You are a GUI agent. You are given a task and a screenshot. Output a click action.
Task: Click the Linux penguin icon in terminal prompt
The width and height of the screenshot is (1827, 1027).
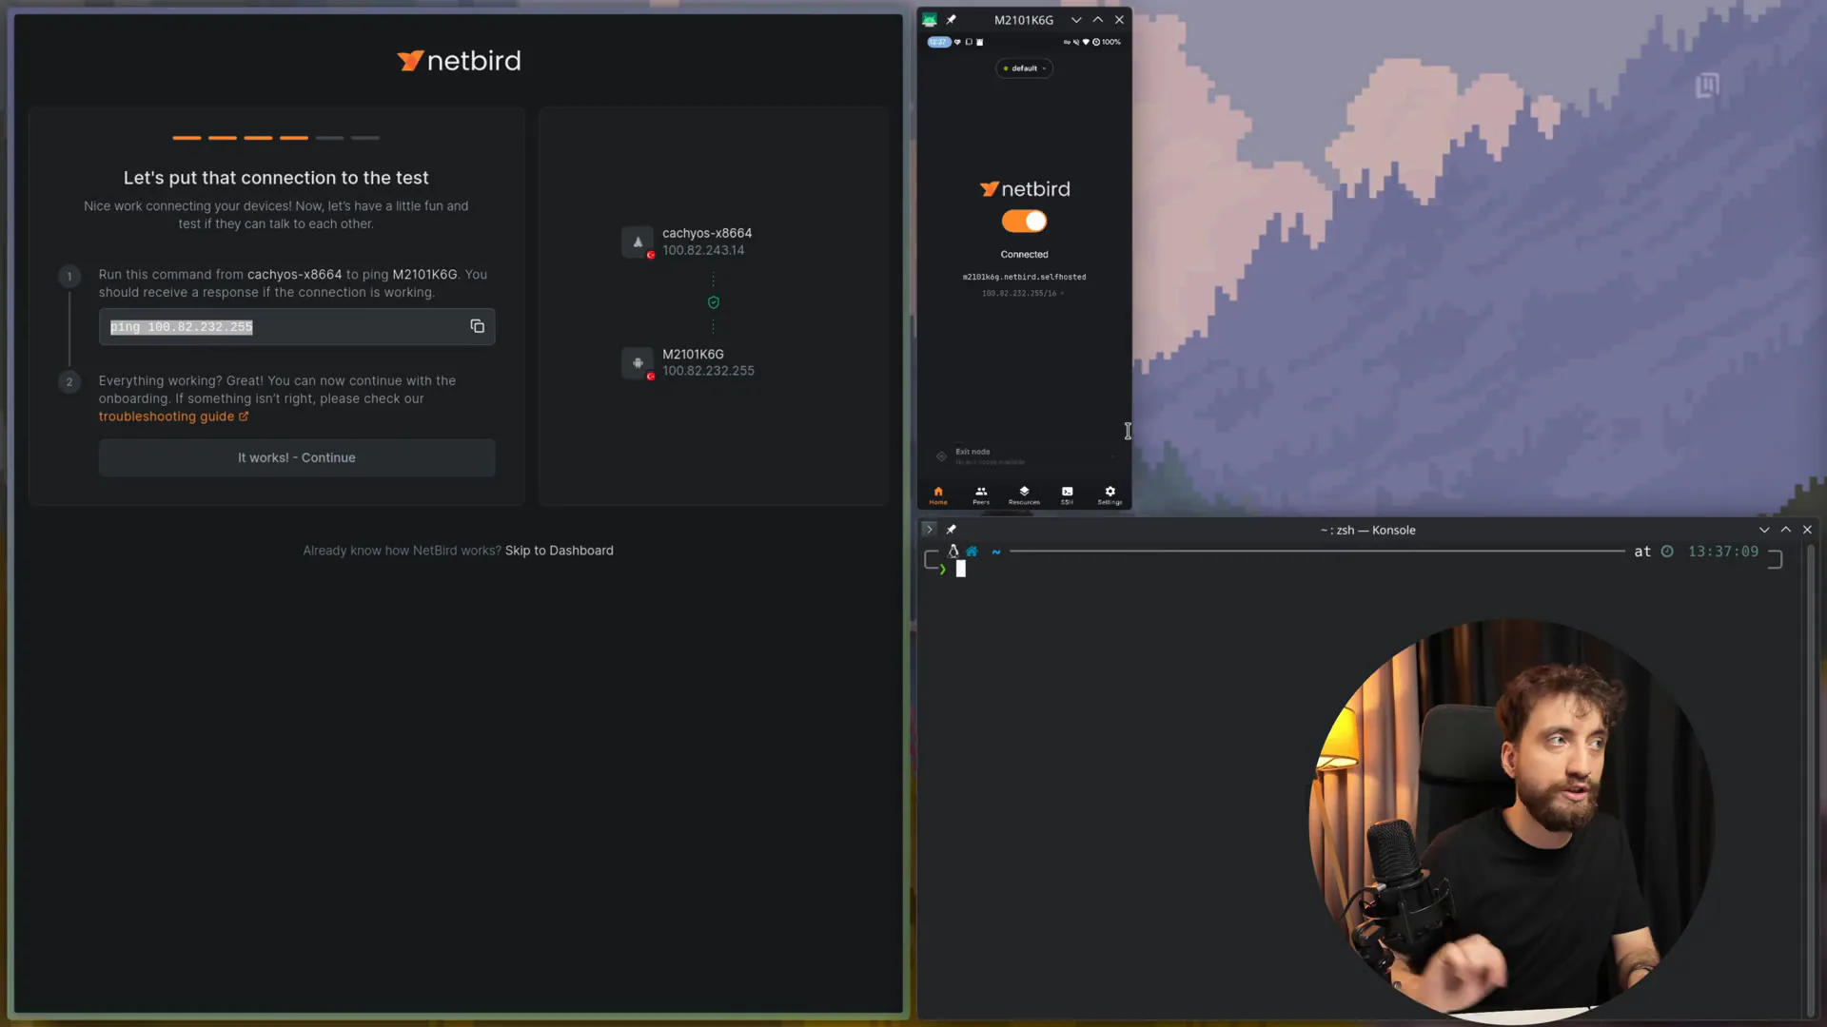[953, 552]
